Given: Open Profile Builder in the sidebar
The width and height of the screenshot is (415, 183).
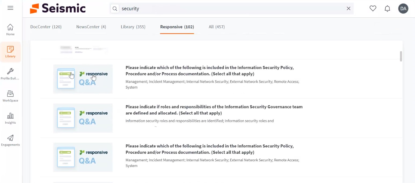Looking at the screenshot, I should click(x=10, y=74).
